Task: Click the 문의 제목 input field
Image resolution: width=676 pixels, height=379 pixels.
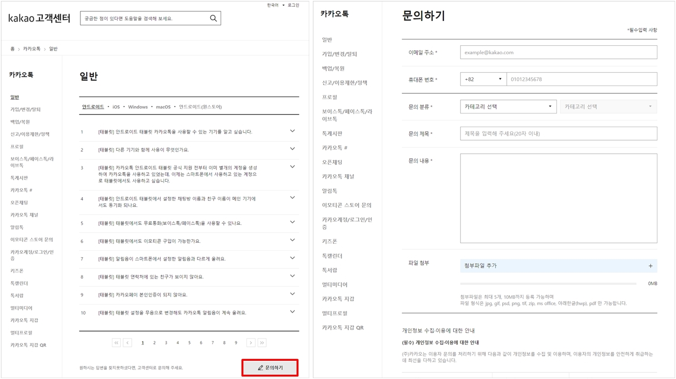Action: [559, 133]
